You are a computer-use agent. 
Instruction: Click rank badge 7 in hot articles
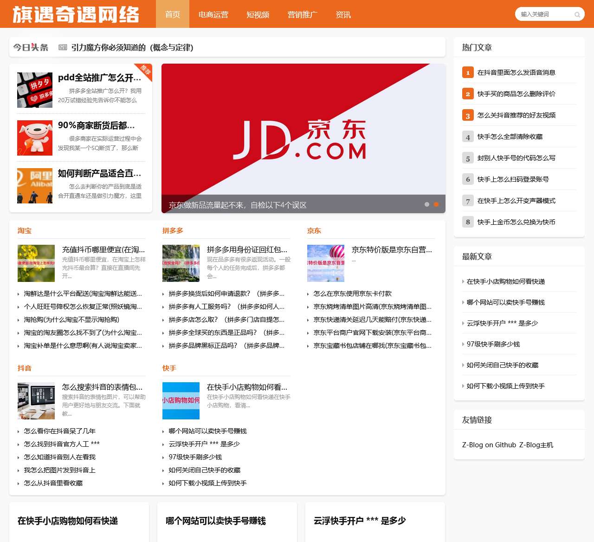click(468, 201)
